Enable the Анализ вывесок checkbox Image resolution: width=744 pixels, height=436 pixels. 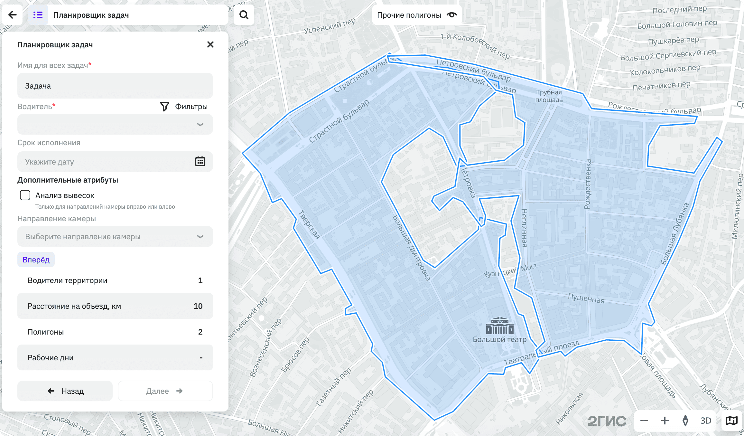pyautogui.click(x=25, y=195)
